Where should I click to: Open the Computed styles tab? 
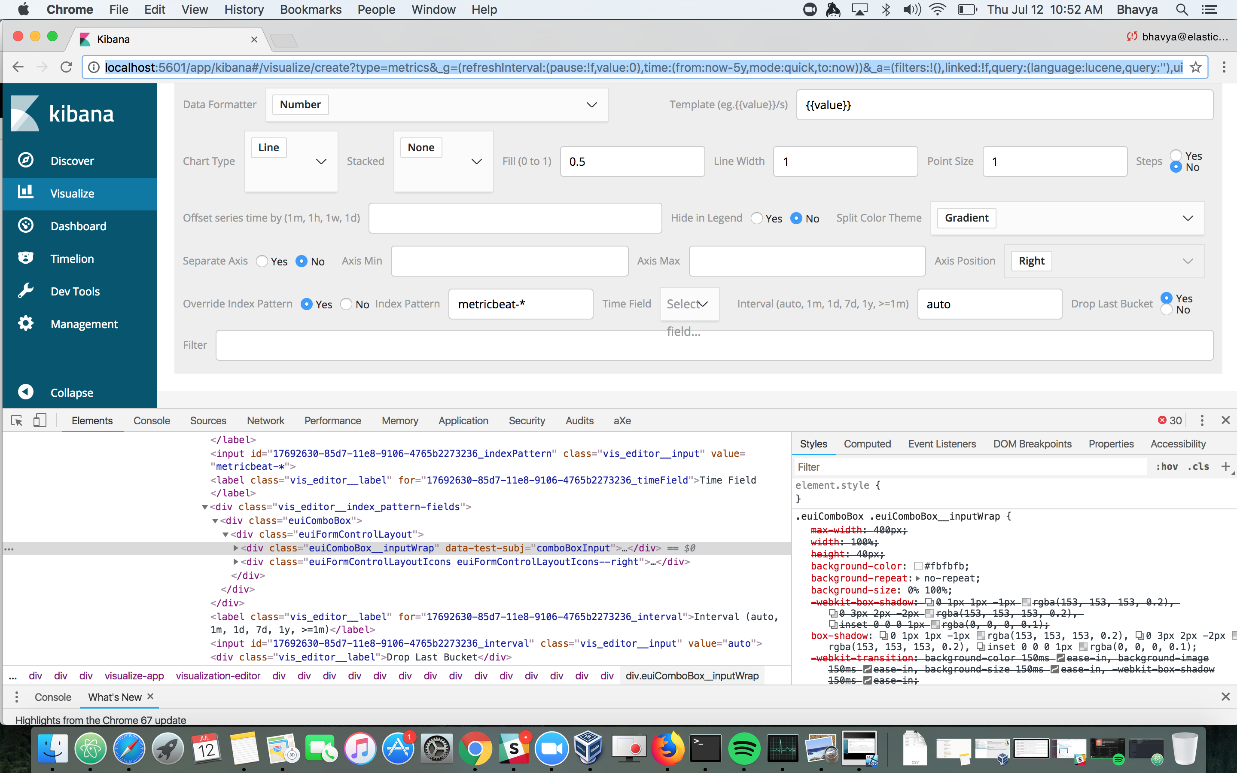click(867, 444)
